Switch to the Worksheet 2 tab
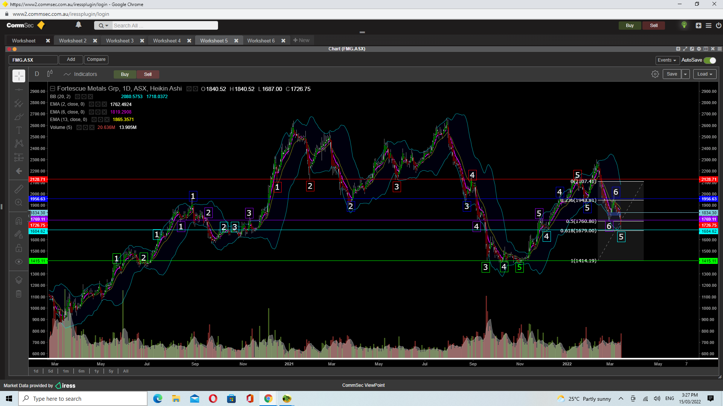Screen dimensions: 723x406 [73, 41]
